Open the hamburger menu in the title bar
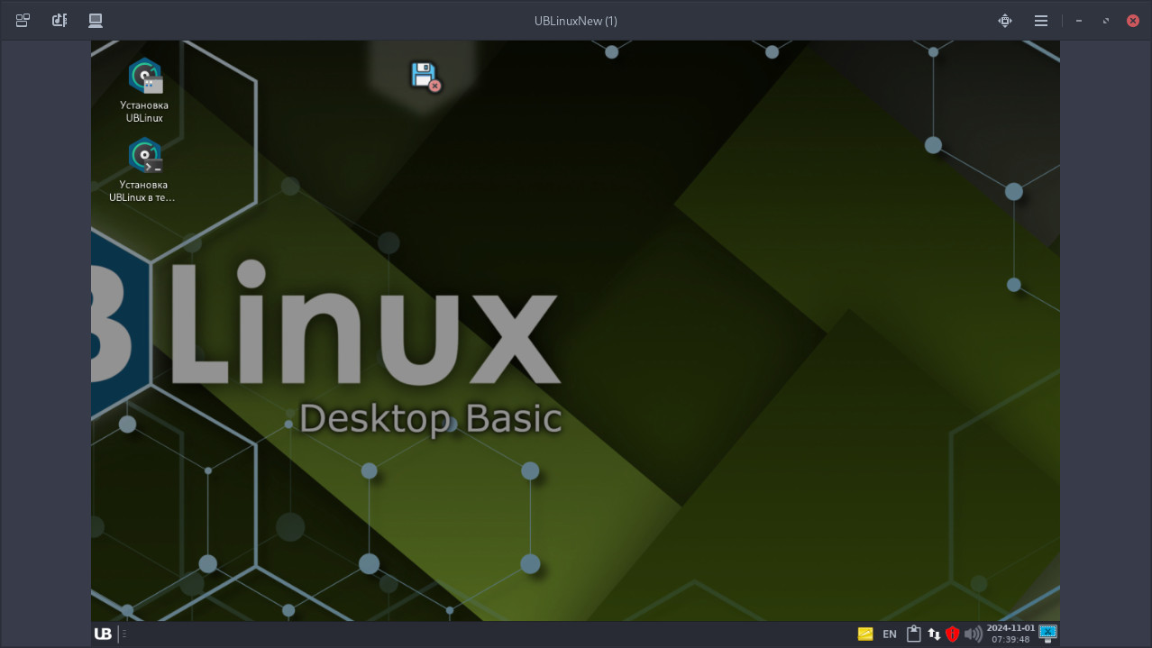This screenshot has height=648, width=1152. click(1041, 21)
